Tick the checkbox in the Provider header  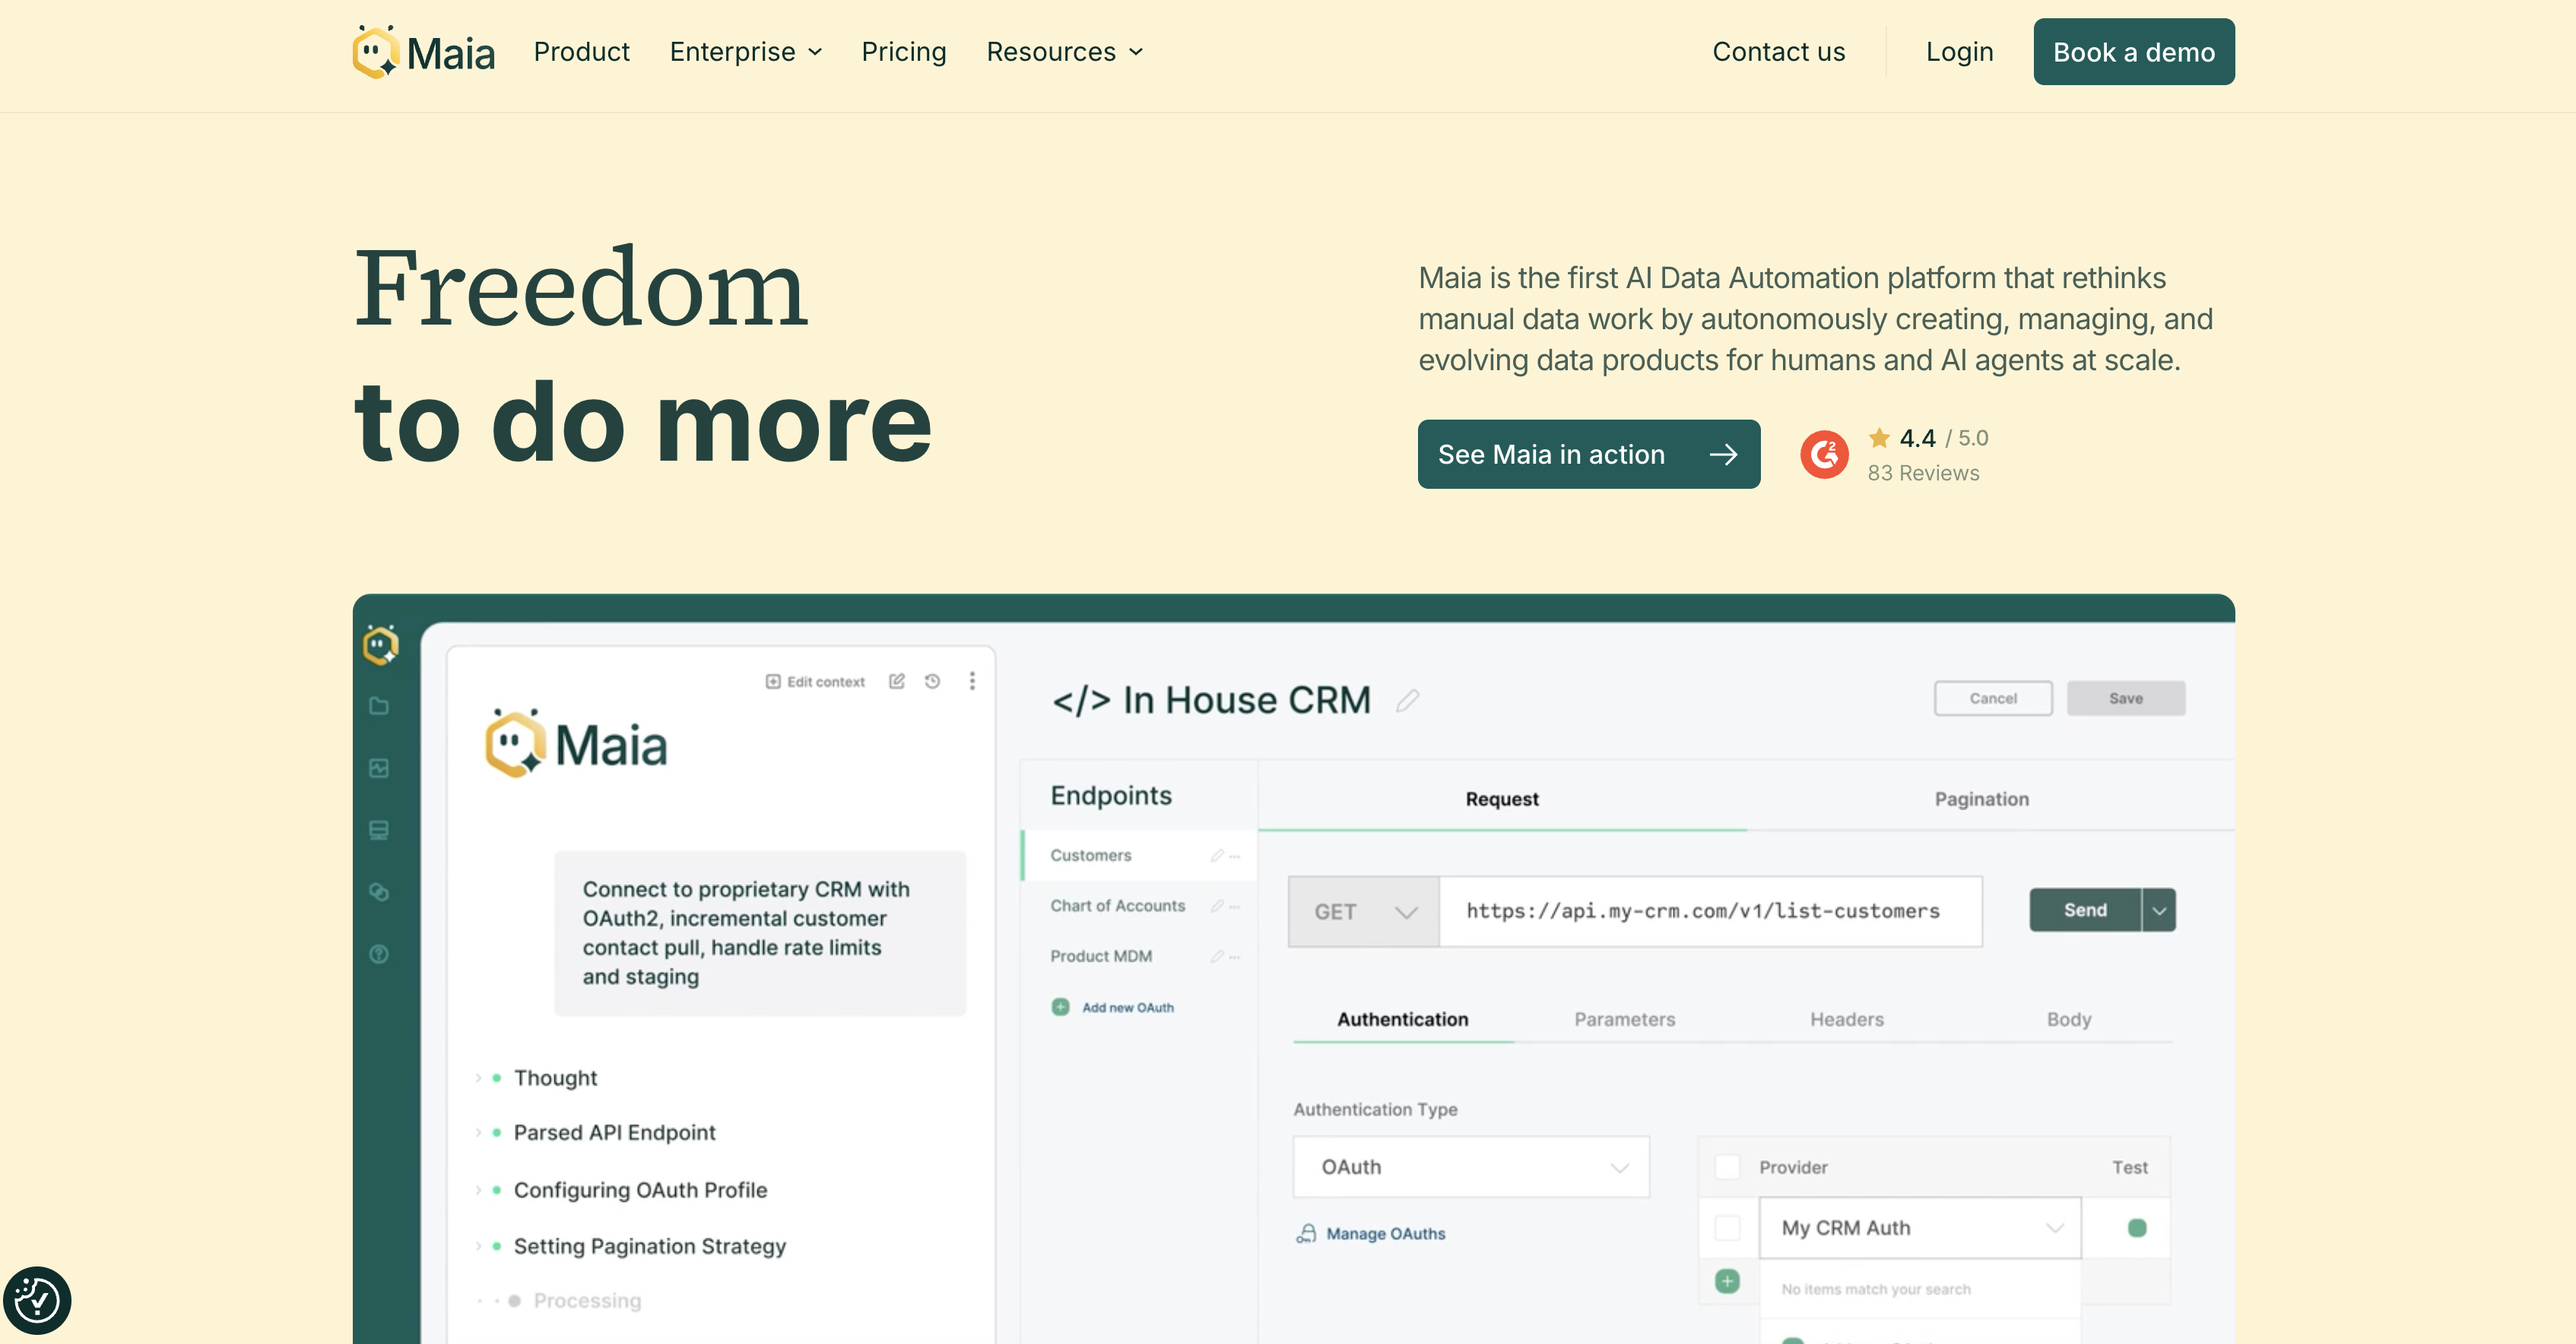pos(1727,1167)
